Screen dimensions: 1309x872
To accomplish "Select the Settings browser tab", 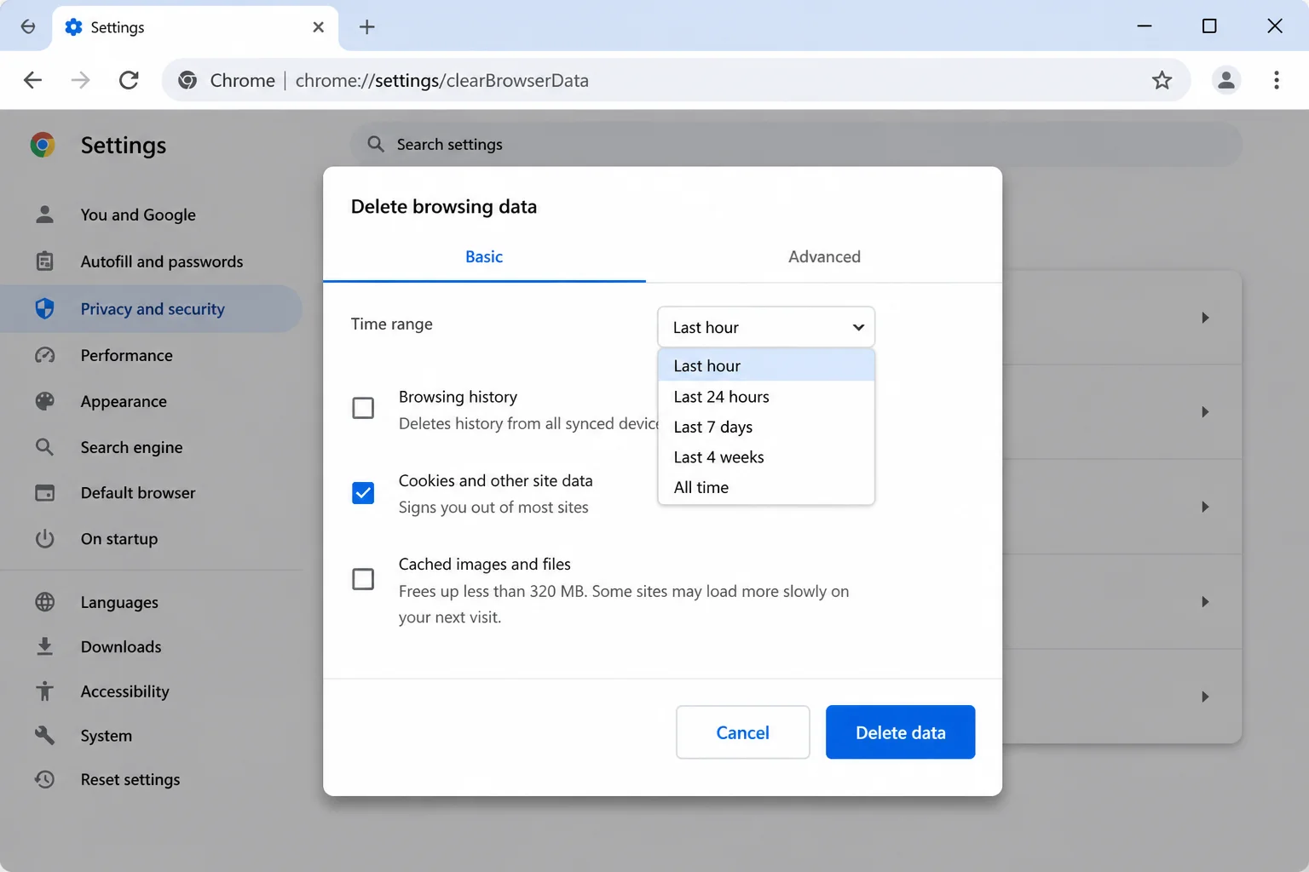I will click(195, 27).
